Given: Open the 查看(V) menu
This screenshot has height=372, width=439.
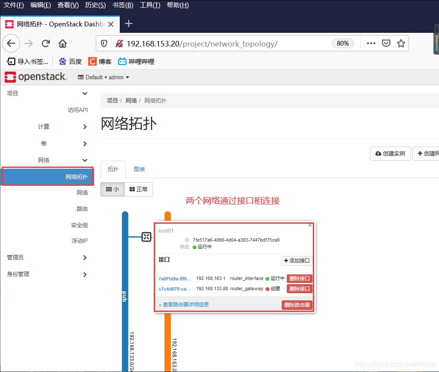Looking at the screenshot, I should (x=68, y=5).
